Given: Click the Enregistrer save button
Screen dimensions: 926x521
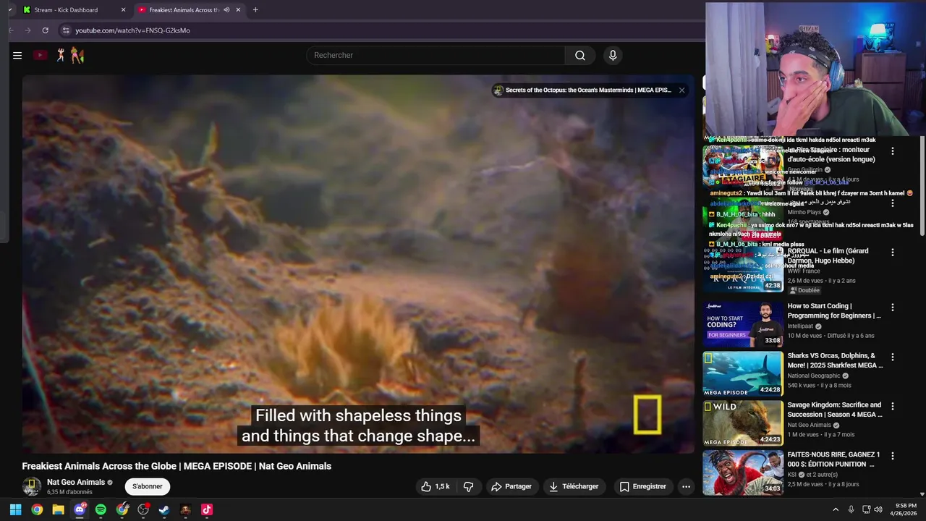Looking at the screenshot, I should (x=642, y=486).
